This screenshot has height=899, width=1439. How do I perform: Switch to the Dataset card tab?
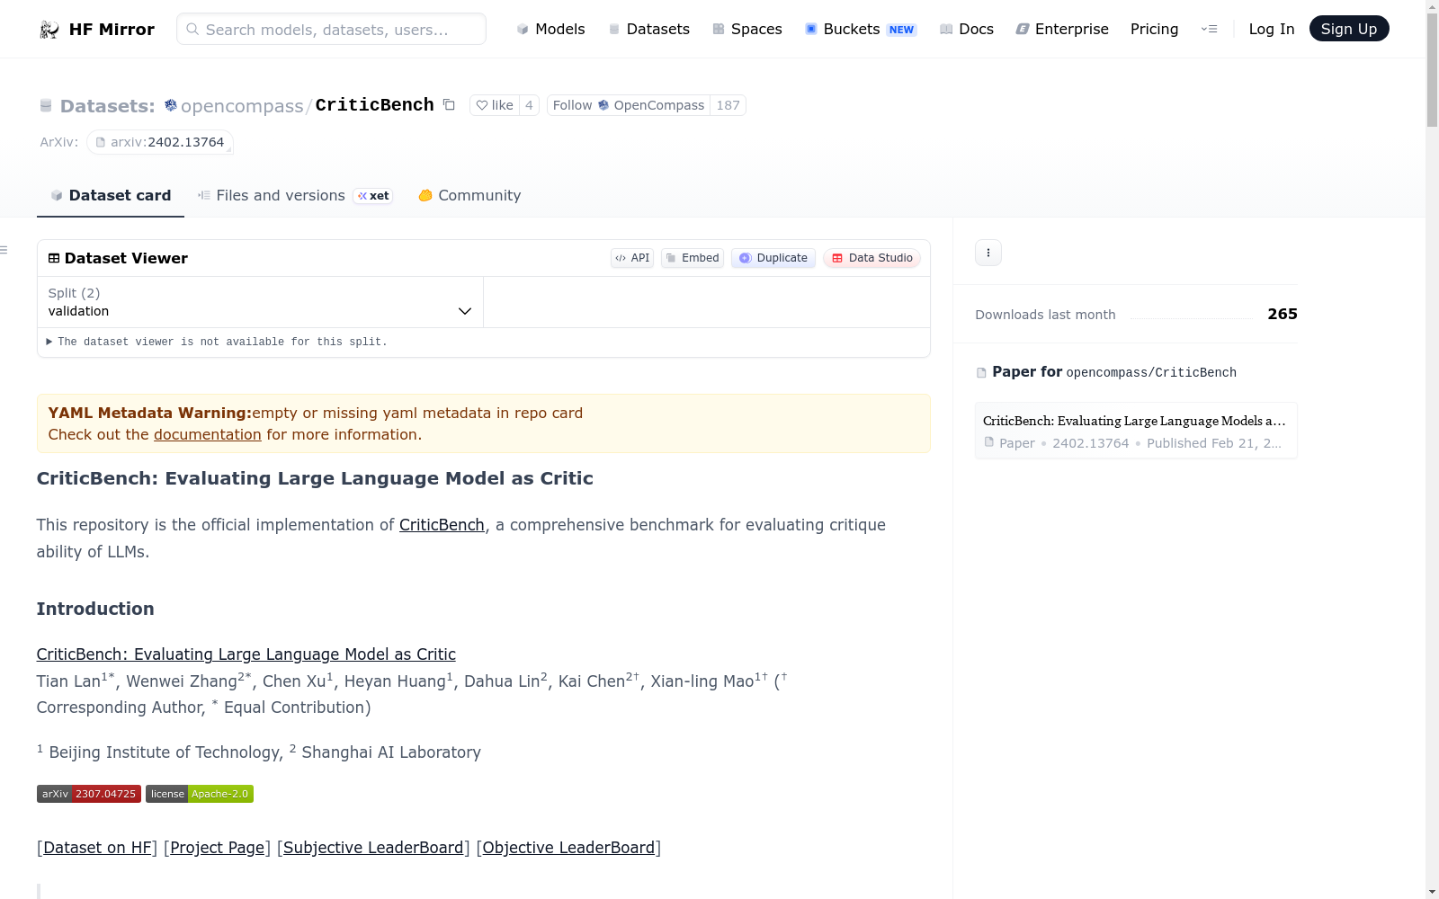pos(111,195)
